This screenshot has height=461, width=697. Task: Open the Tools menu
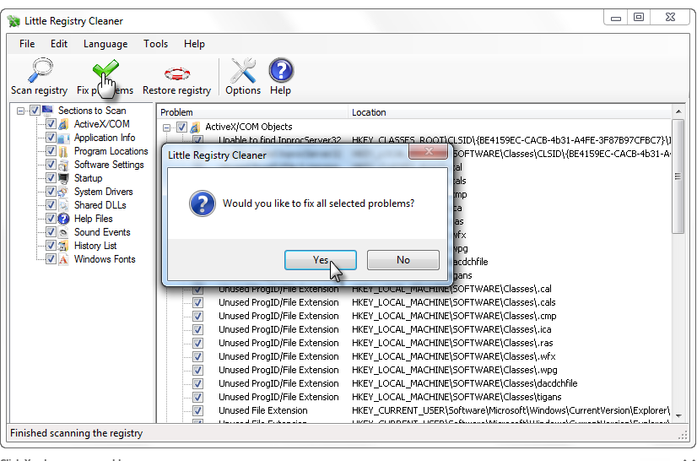[x=155, y=44]
